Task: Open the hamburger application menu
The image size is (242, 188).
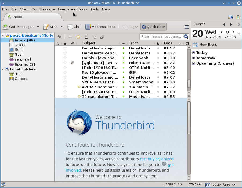Action: pyautogui.click(x=187, y=27)
